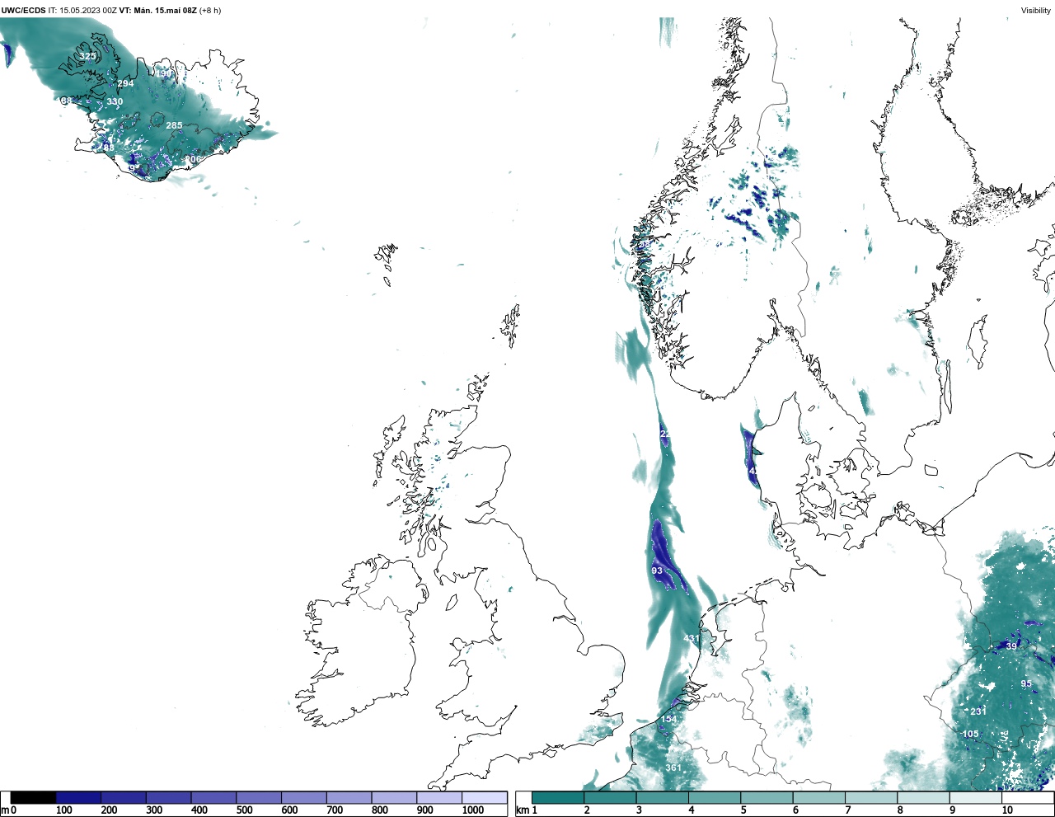1055x817 pixels.
Task: Click the '(+8 h)' forecast offset text
Action: pos(210,11)
